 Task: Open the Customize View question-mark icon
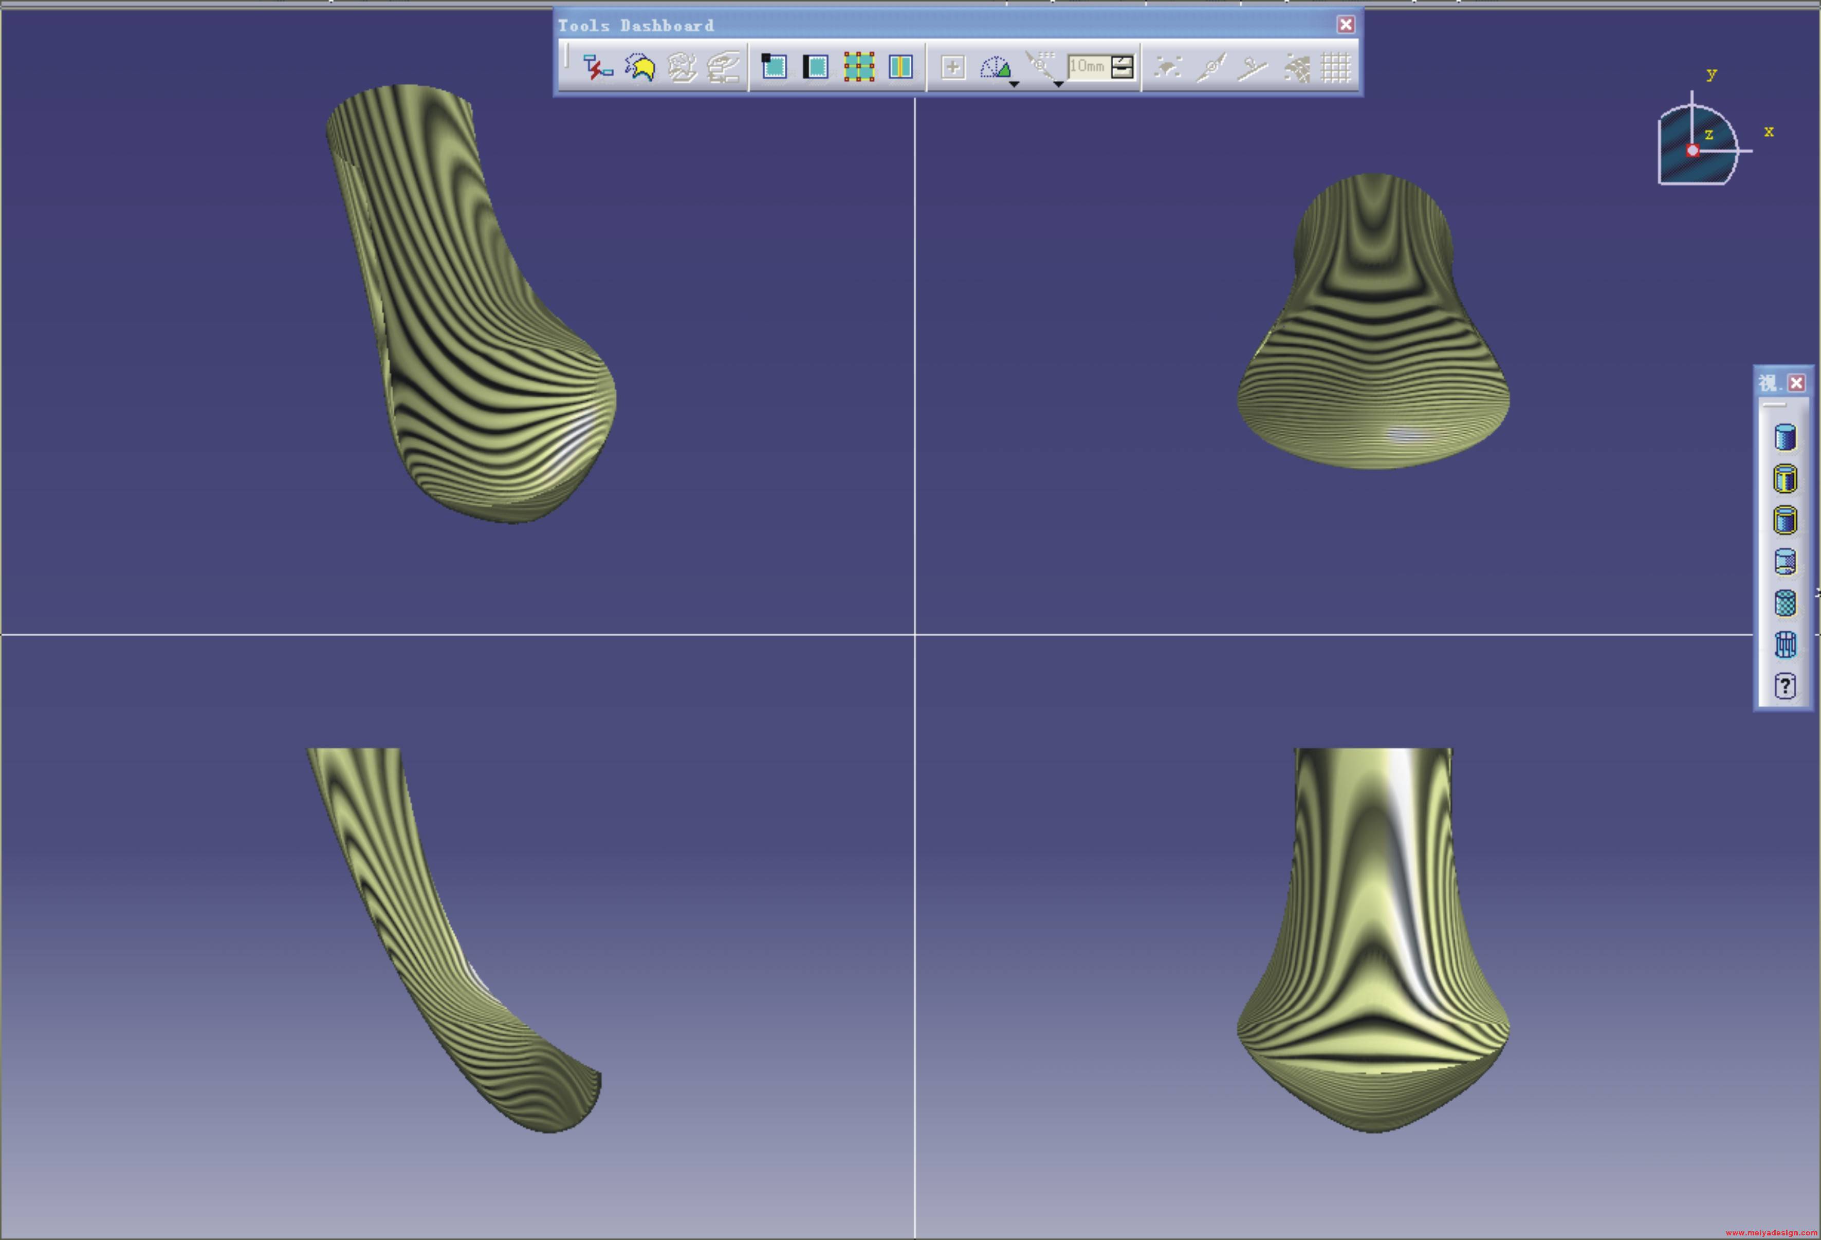coord(1785,686)
